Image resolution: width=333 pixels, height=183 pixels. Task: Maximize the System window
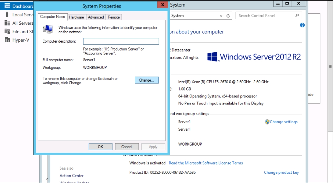pyautogui.click(x=287, y=4)
